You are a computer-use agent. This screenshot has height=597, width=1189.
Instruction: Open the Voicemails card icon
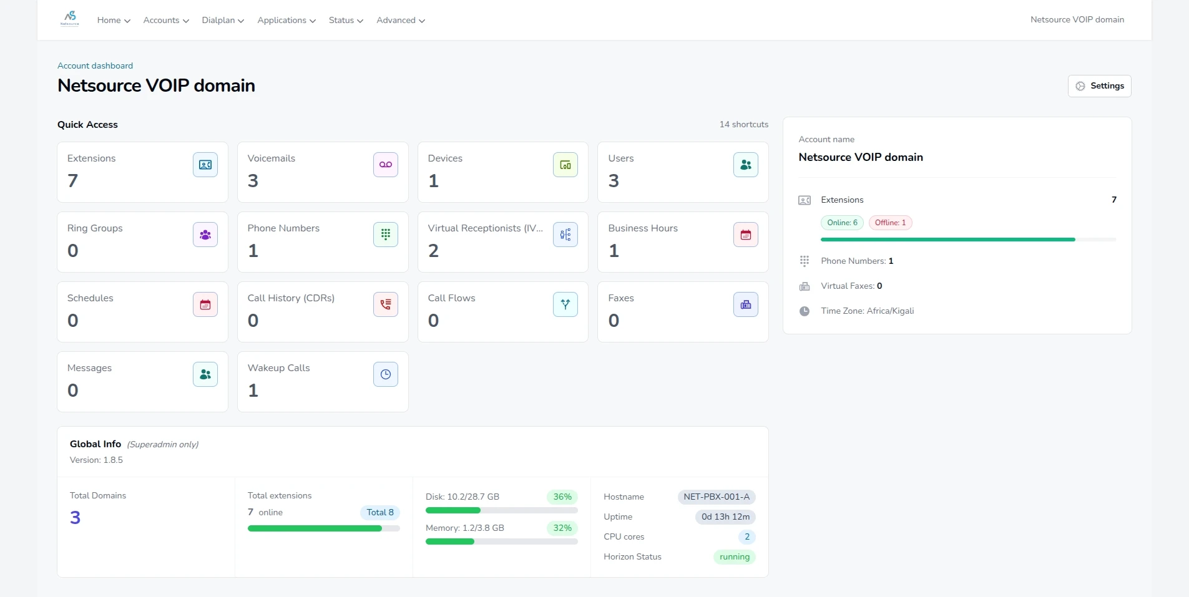(386, 165)
